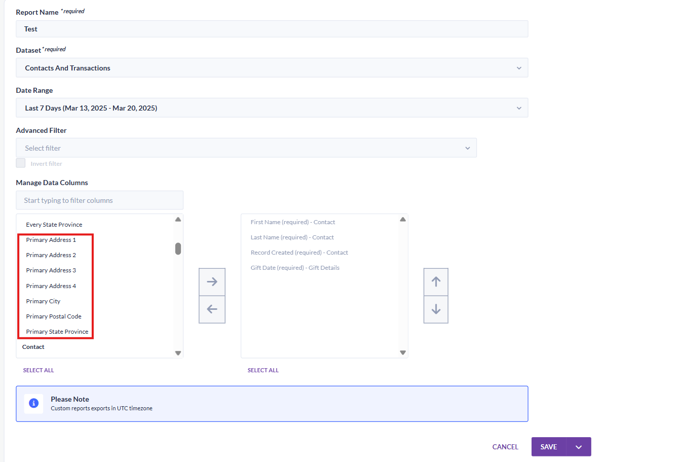The height and width of the screenshot is (462, 679).
Task: Toggle the Invert filter checkbox
Action: pyautogui.click(x=21, y=163)
